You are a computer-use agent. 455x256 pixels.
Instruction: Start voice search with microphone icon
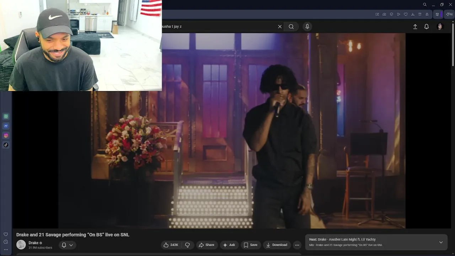[307, 26]
